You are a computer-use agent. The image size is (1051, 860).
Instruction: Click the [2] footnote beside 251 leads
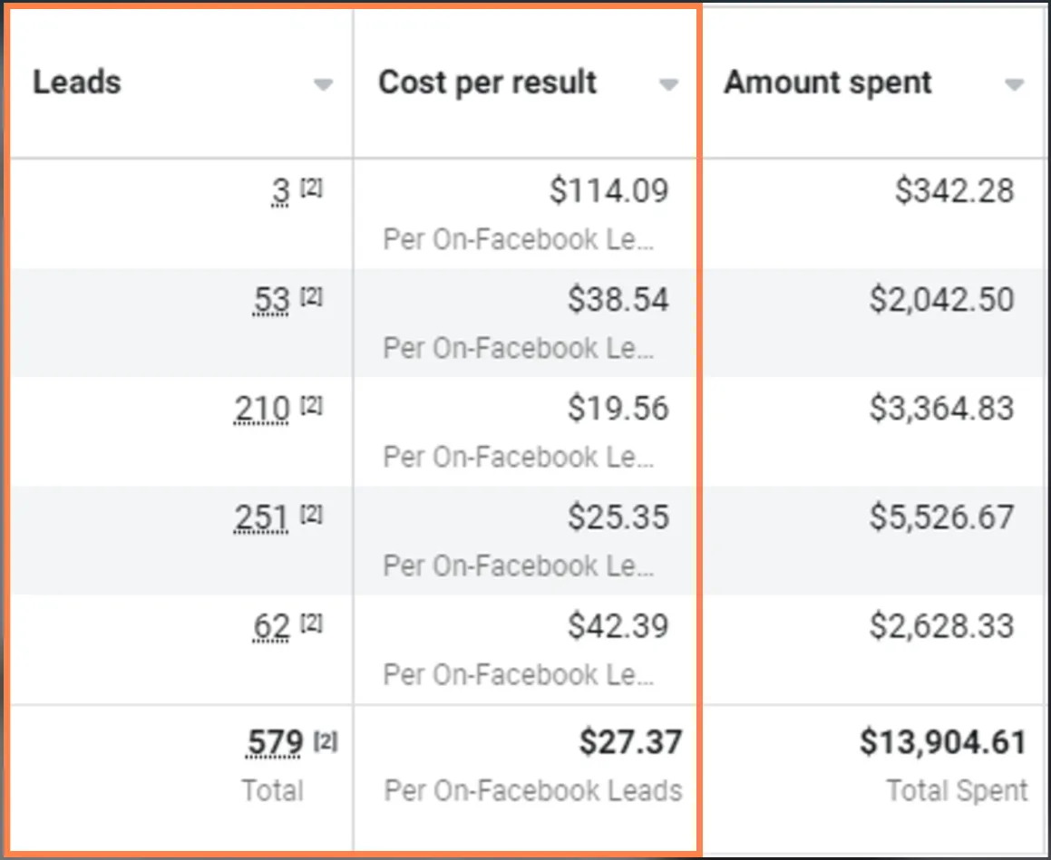311,515
